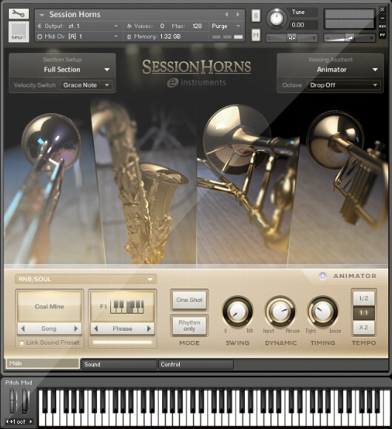Image resolution: width=392 pixels, height=429 pixels.
Task: Click the Memory 1.32 GB readout
Action: tap(155, 36)
